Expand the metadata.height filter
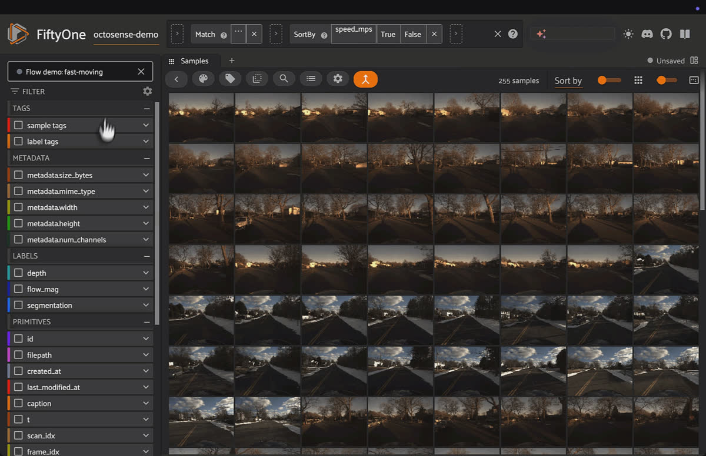Image resolution: width=706 pixels, height=456 pixels. (x=146, y=223)
